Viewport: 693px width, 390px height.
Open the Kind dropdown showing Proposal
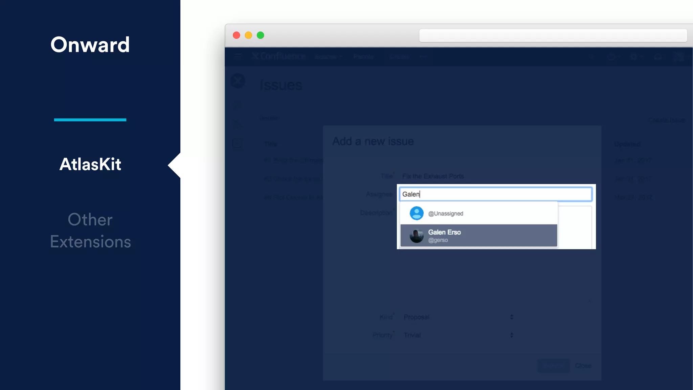tap(458, 317)
